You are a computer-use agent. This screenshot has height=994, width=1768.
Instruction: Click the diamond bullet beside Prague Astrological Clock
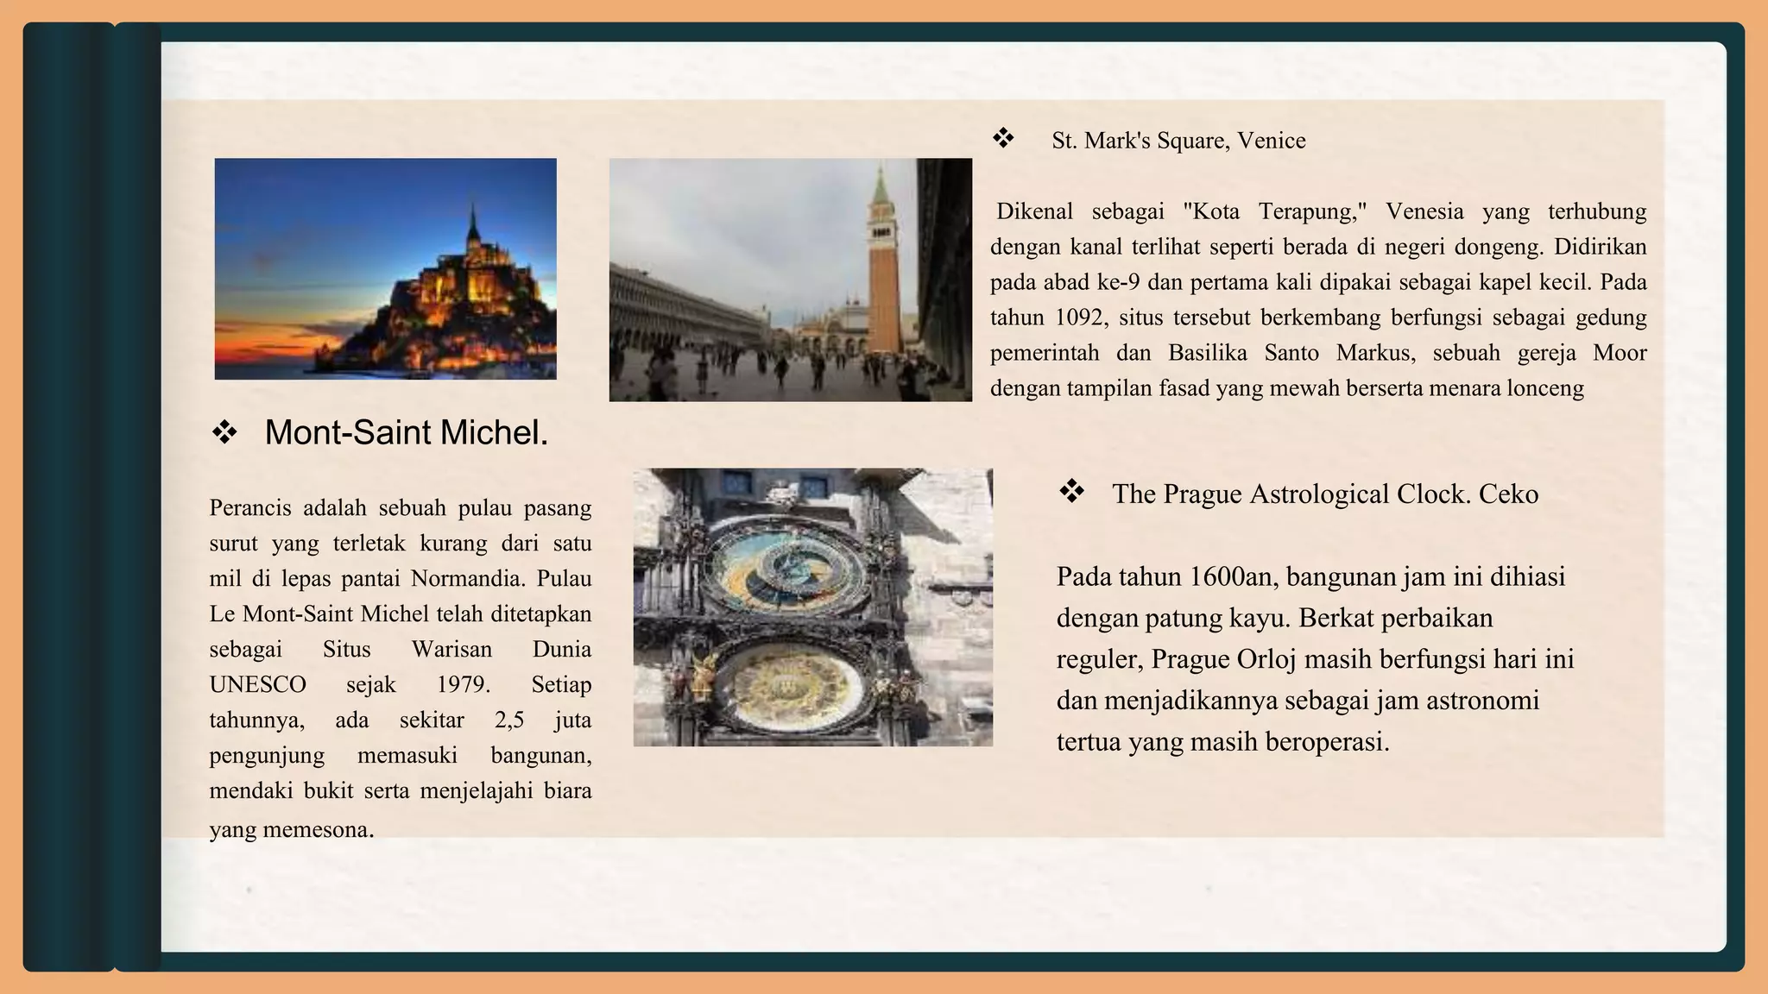[x=1071, y=492]
